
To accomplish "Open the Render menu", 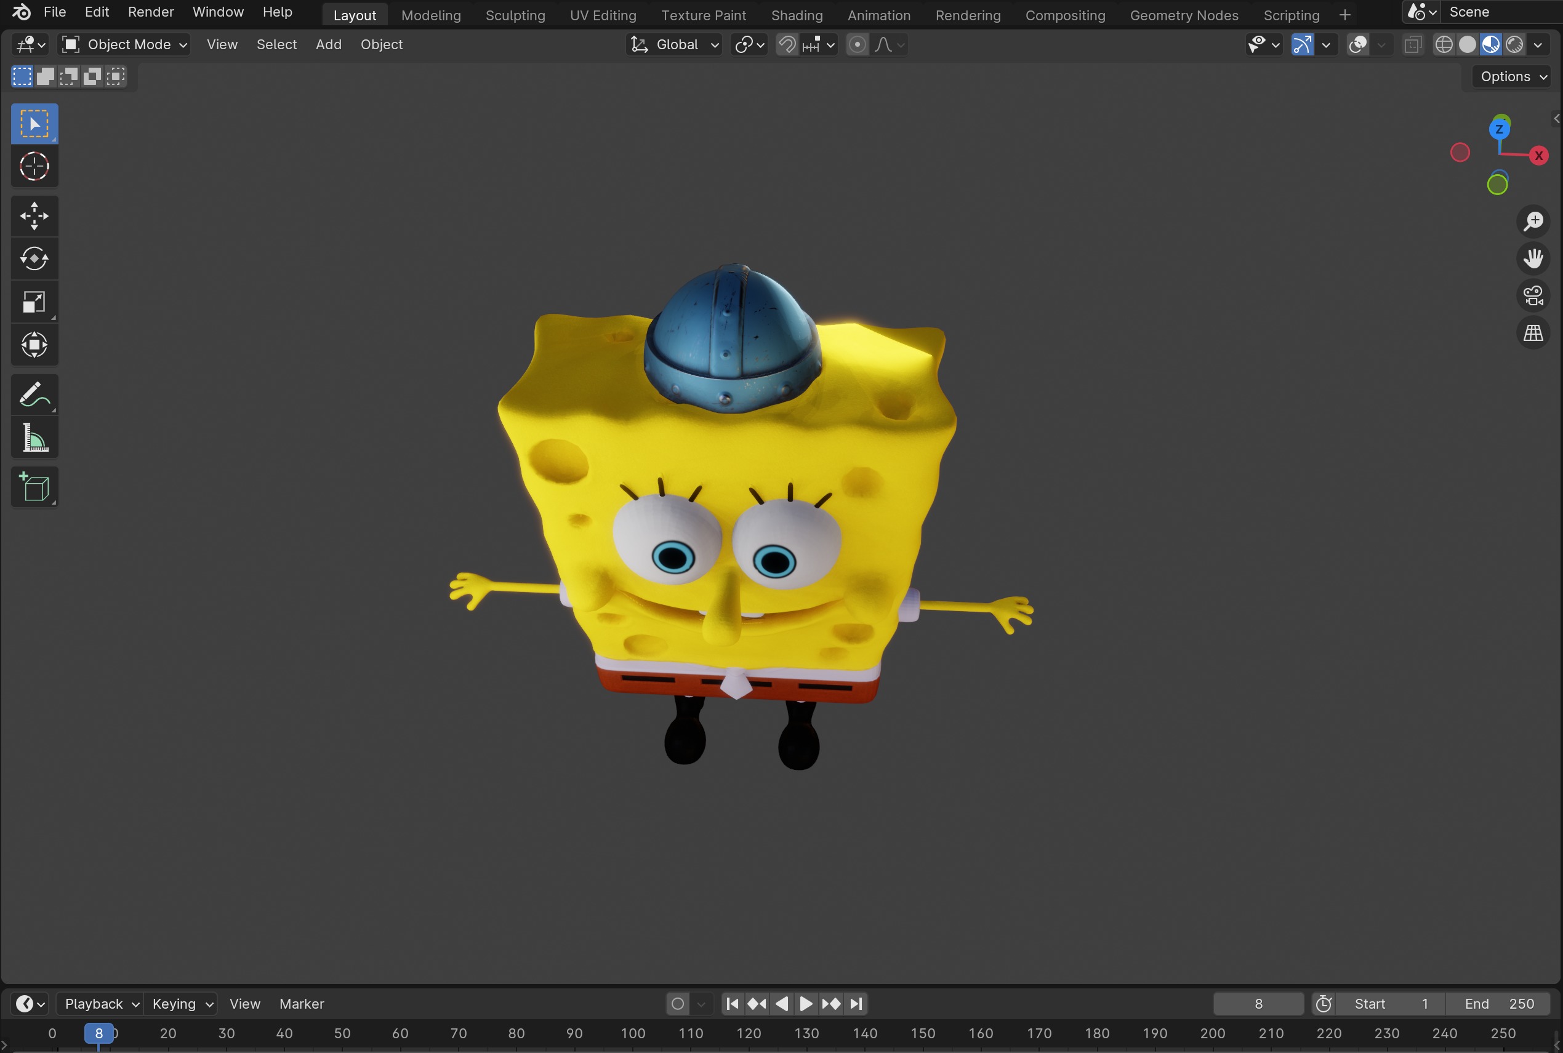I will tap(150, 12).
